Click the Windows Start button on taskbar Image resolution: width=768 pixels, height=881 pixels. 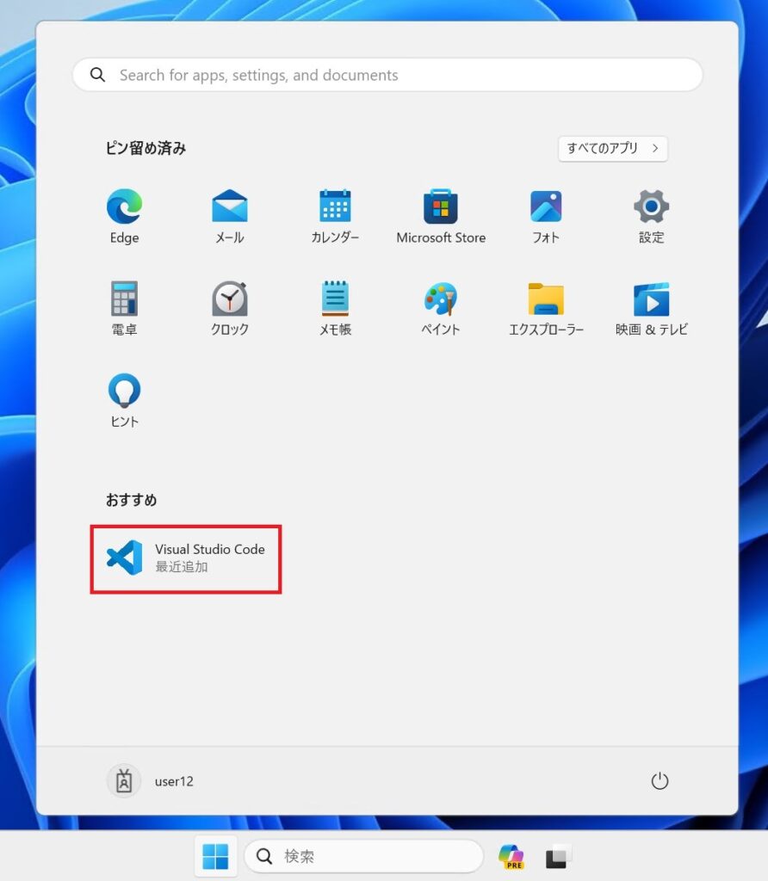pos(215,856)
